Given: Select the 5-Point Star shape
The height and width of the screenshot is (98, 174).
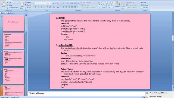Looking at the screenshot, I should tap(111, 8).
